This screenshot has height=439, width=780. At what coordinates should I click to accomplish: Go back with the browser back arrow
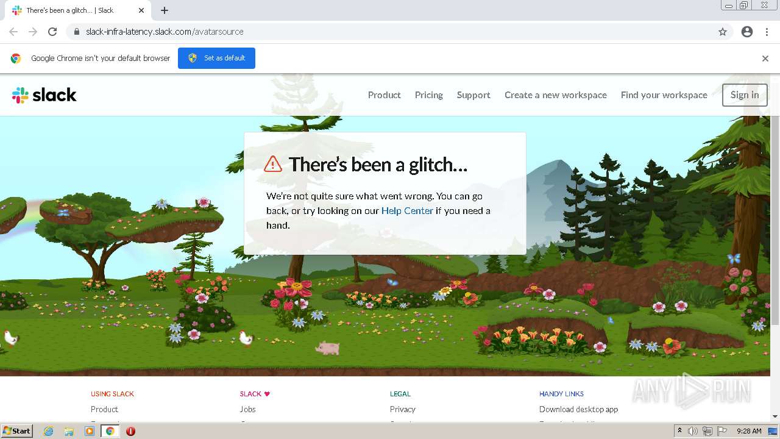pyautogui.click(x=13, y=32)
